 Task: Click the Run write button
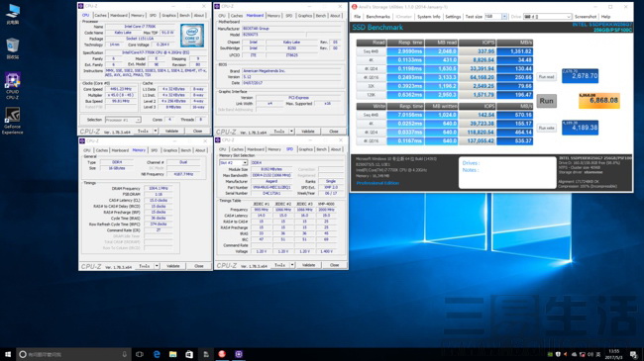(x=546, y=128)
